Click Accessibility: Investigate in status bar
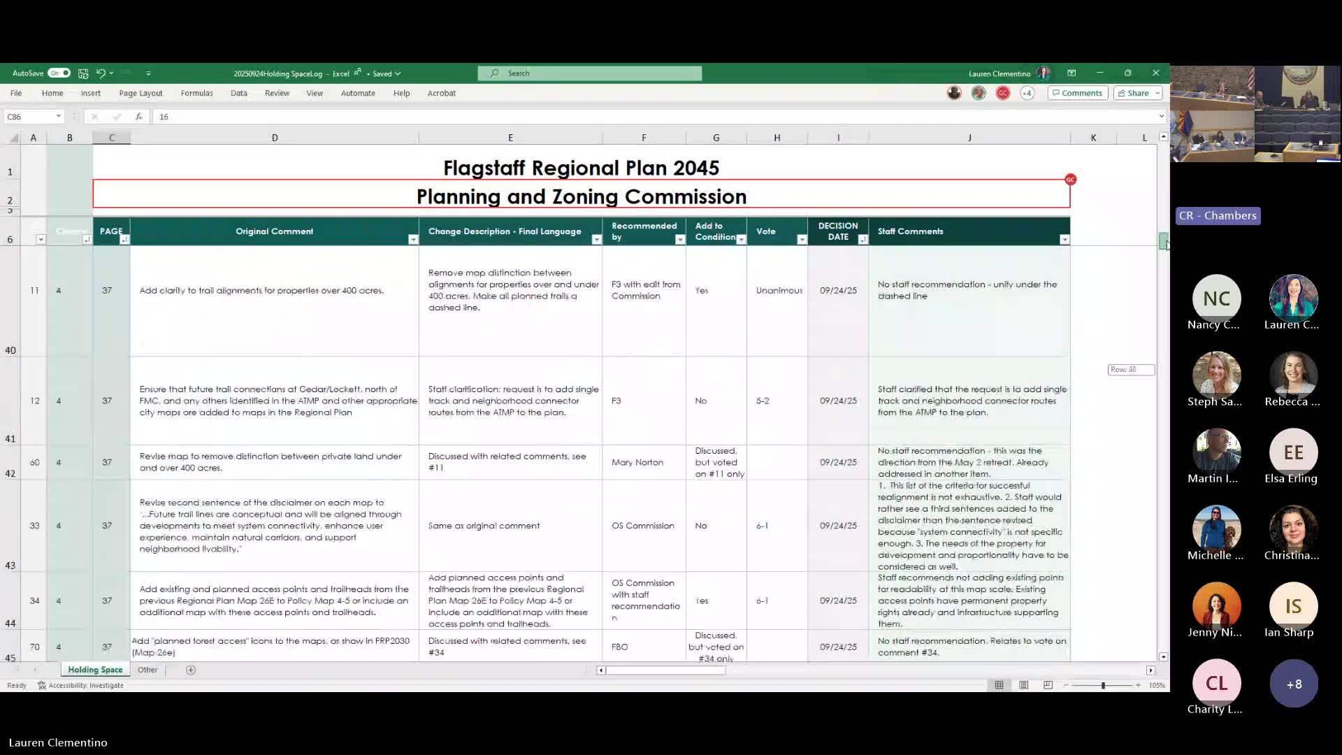Screen dimensions: 1342x755 (x=81, y=685)
